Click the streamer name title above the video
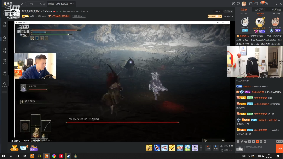Image resolution: width=283 pixels, height=159 pixels. click(x=37, y=11)
